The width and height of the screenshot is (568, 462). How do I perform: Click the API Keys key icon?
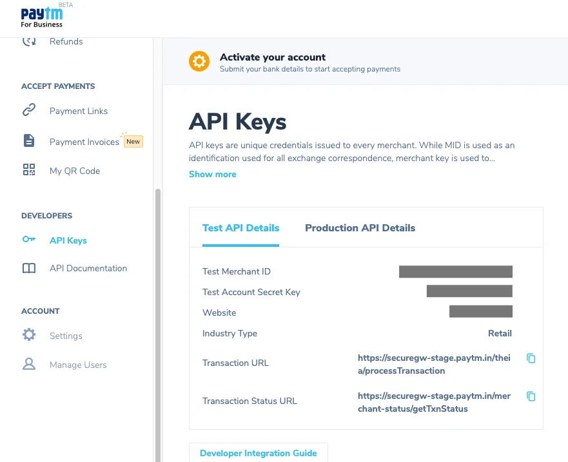(29, 239)
